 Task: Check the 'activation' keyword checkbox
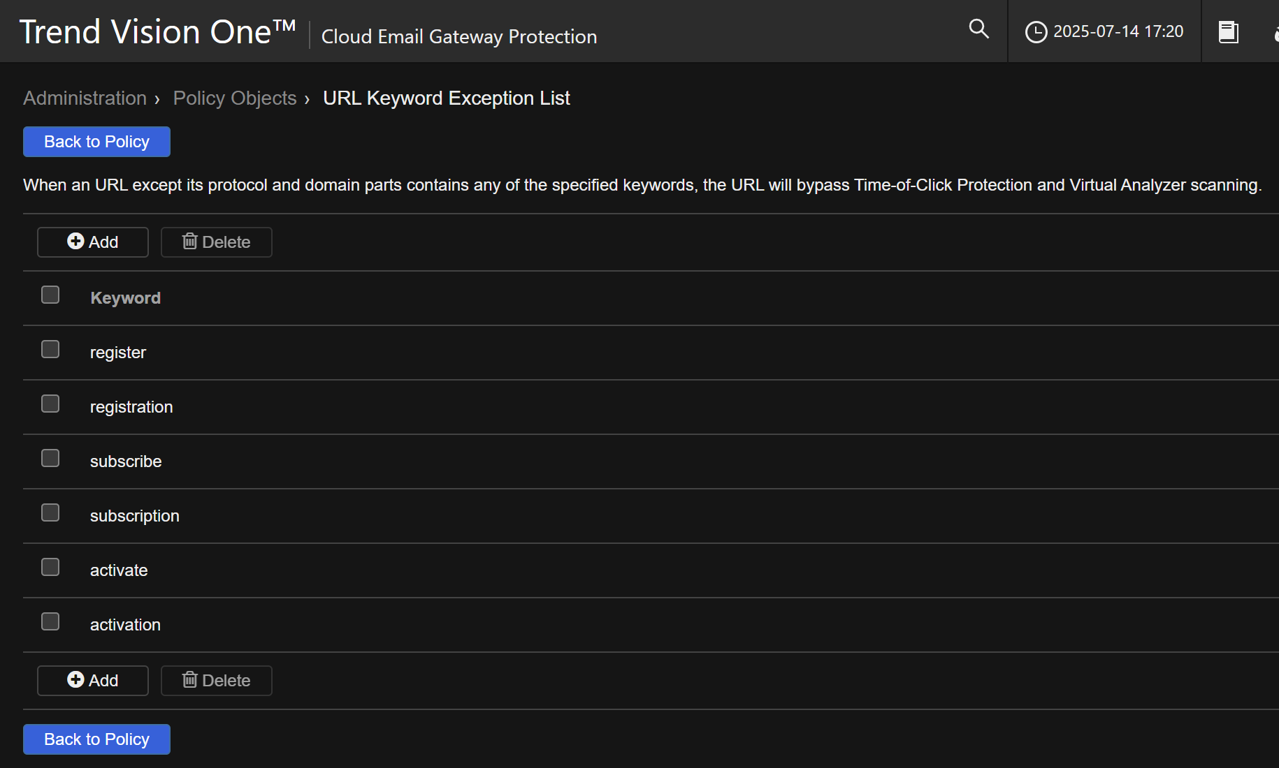coord(50,621)
